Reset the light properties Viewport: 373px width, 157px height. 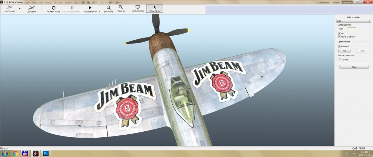click(354, 67)
